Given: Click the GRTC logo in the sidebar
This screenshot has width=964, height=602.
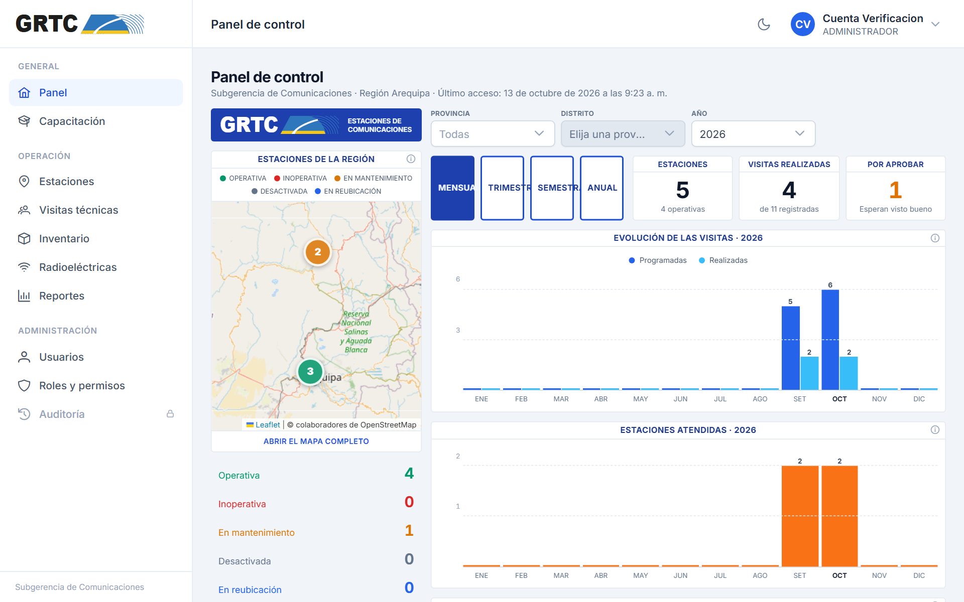Looking at the screenshot, I should [80, 24].
